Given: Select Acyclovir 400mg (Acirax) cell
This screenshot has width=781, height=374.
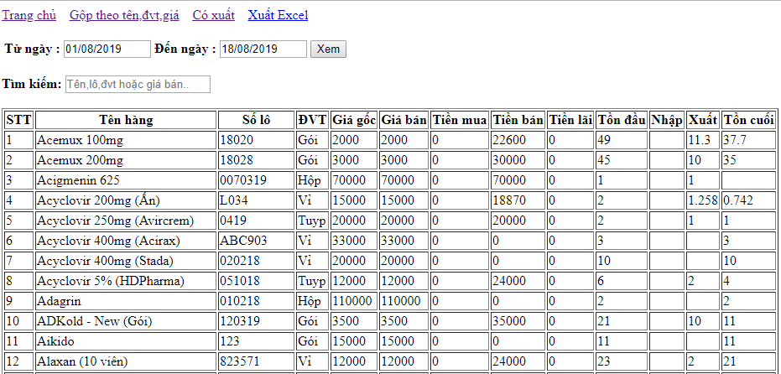Looking at the screenshot, I should pos(126,241).
